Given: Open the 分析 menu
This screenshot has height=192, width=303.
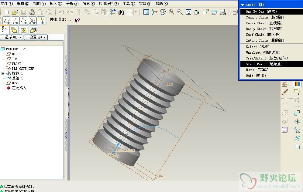Looking at the screenshot, I should click(x=72, y=3).
